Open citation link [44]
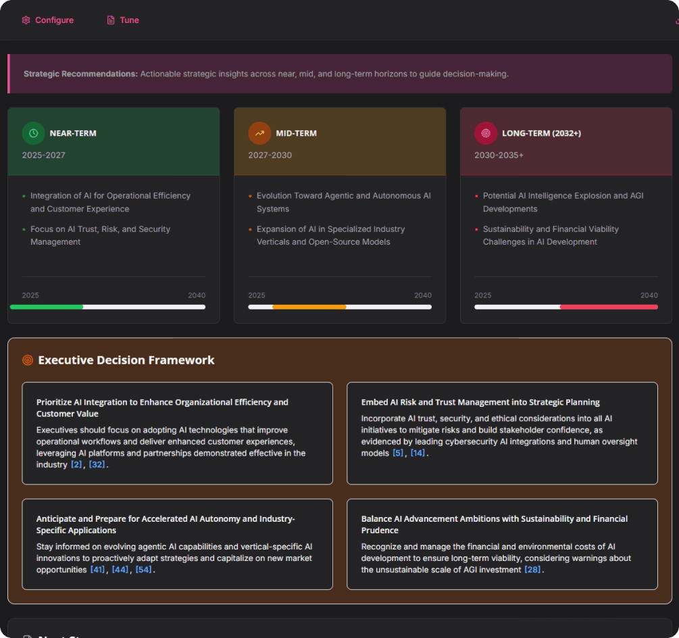This screenshot has width=679, height=638. (x=120, y=570)
